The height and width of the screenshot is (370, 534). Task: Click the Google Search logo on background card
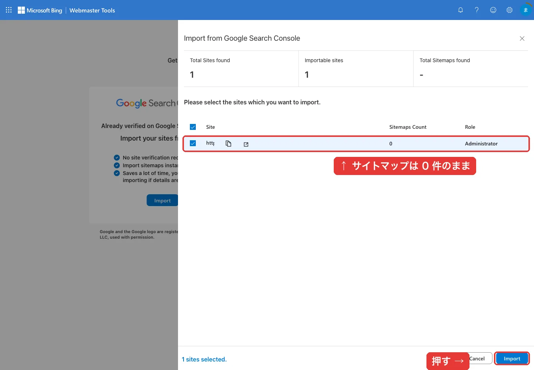point(147,103)
